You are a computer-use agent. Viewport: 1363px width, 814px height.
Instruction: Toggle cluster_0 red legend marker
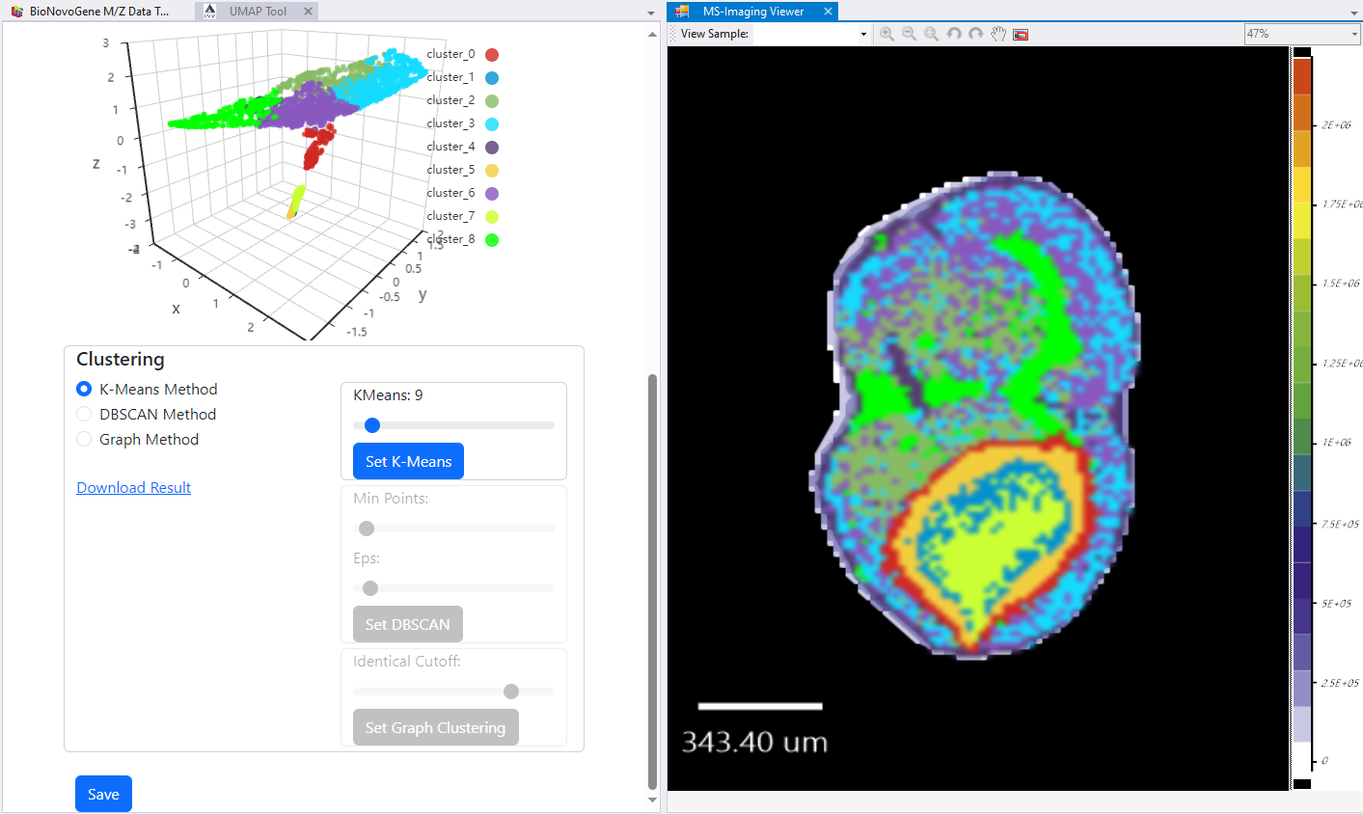[492, 55]
